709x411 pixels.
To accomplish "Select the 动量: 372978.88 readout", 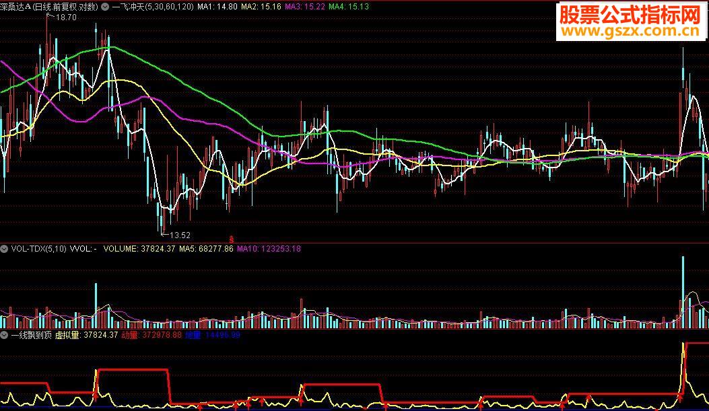I will (151, 335).
